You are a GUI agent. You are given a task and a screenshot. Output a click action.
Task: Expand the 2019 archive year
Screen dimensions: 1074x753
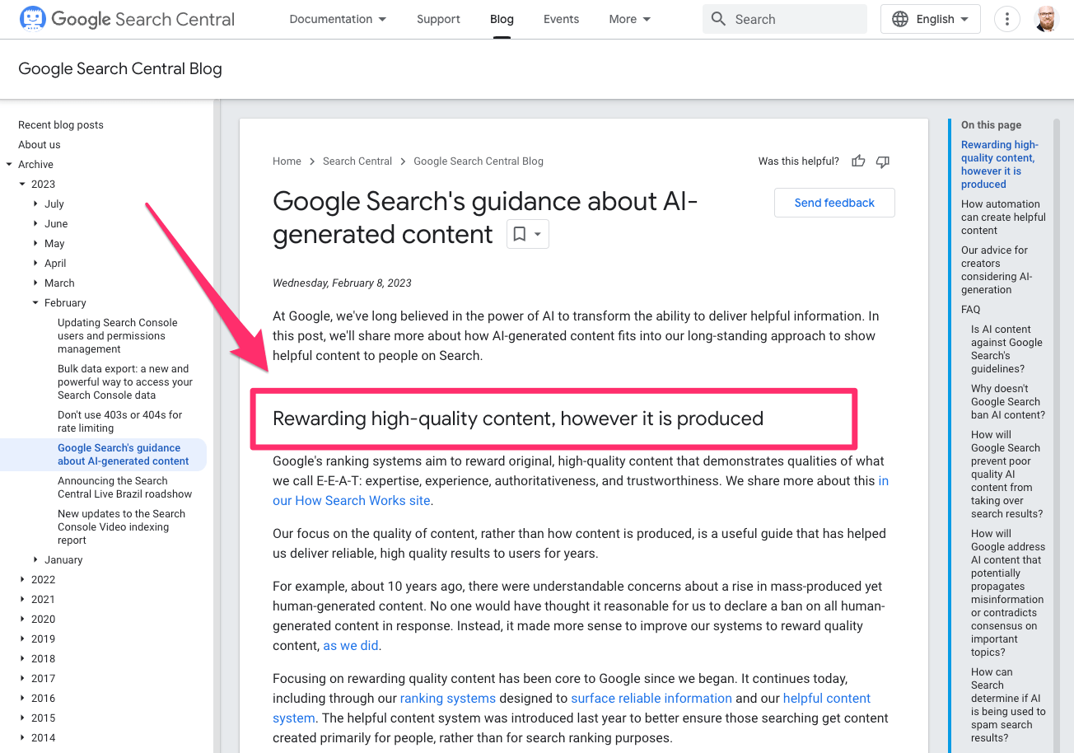click(22, 639)
